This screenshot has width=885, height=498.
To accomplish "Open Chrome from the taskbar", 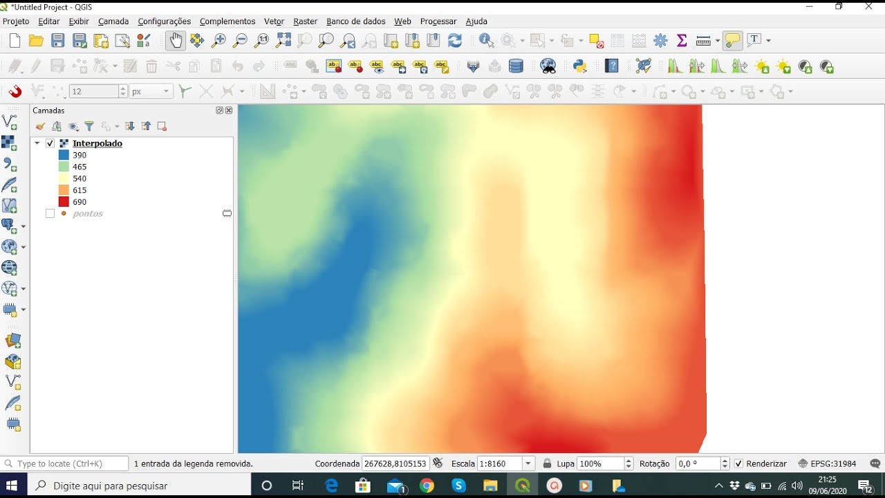I will click(x=427, y=486).
